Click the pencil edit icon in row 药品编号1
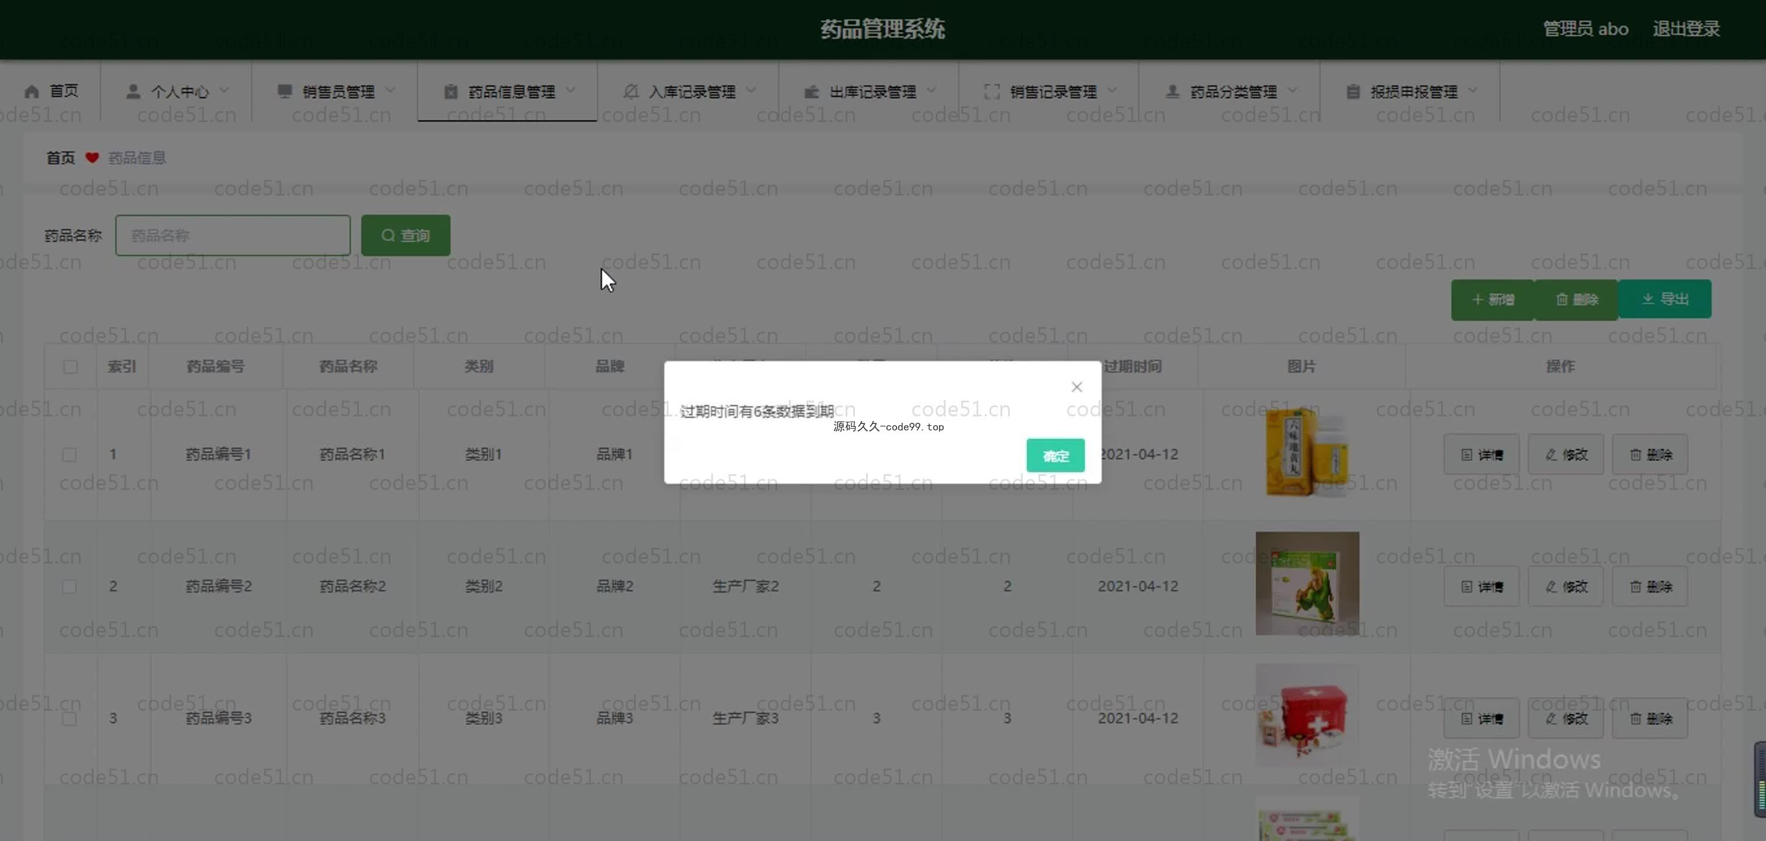 coord(1551,455)
